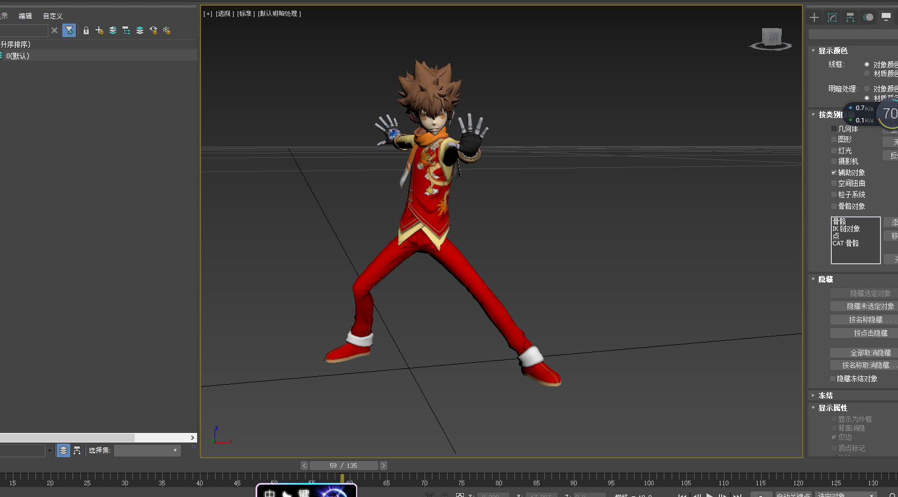Enable the 灯光 hide category checkbox
898x497 pixels.
pyautogui.click(x=834, y=151)
